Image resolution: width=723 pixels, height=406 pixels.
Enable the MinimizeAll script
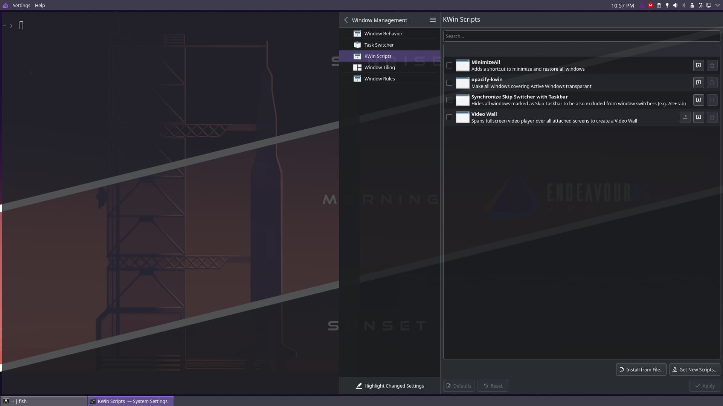[449, 65]
